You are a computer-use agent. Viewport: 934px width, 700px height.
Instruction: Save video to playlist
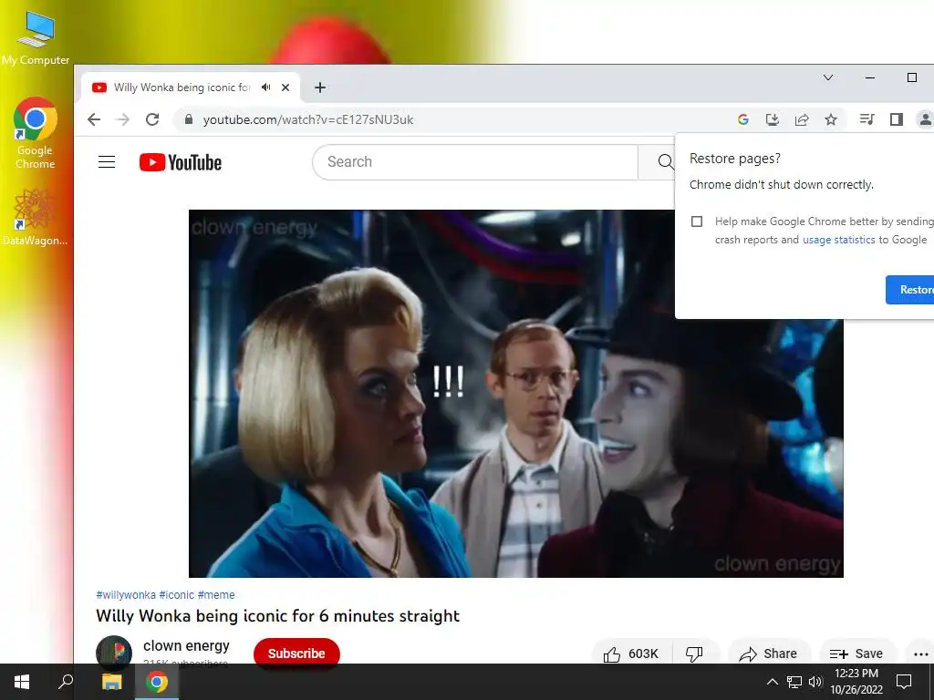(x=856, y=654)
